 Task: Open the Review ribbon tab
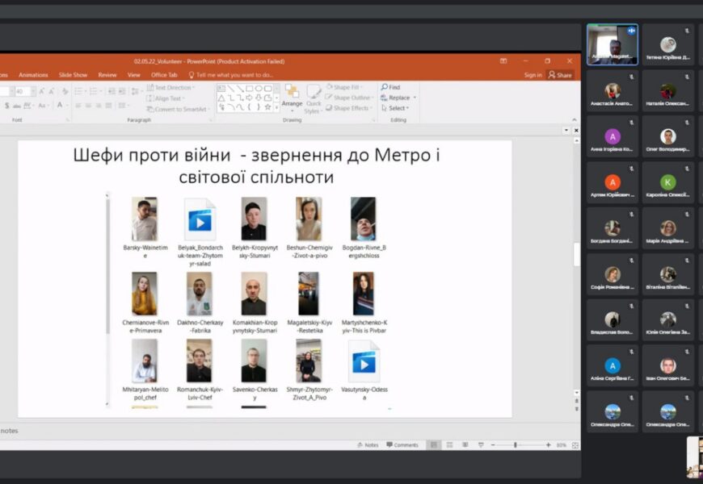107,75
